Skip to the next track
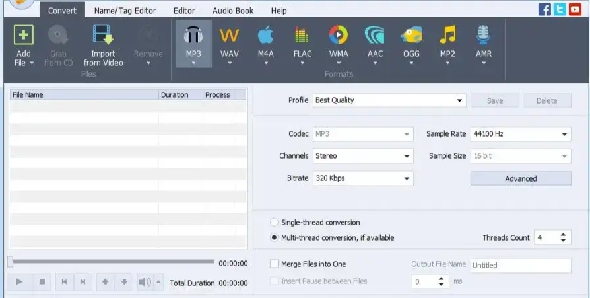The height and width of the screenshot is (298, 590). point(82,281)
